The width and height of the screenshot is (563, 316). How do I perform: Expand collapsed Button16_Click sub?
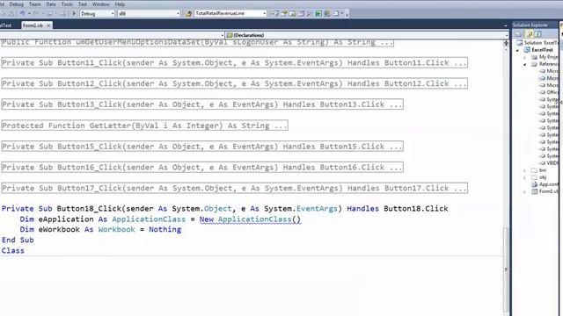[x=202, y=167]
